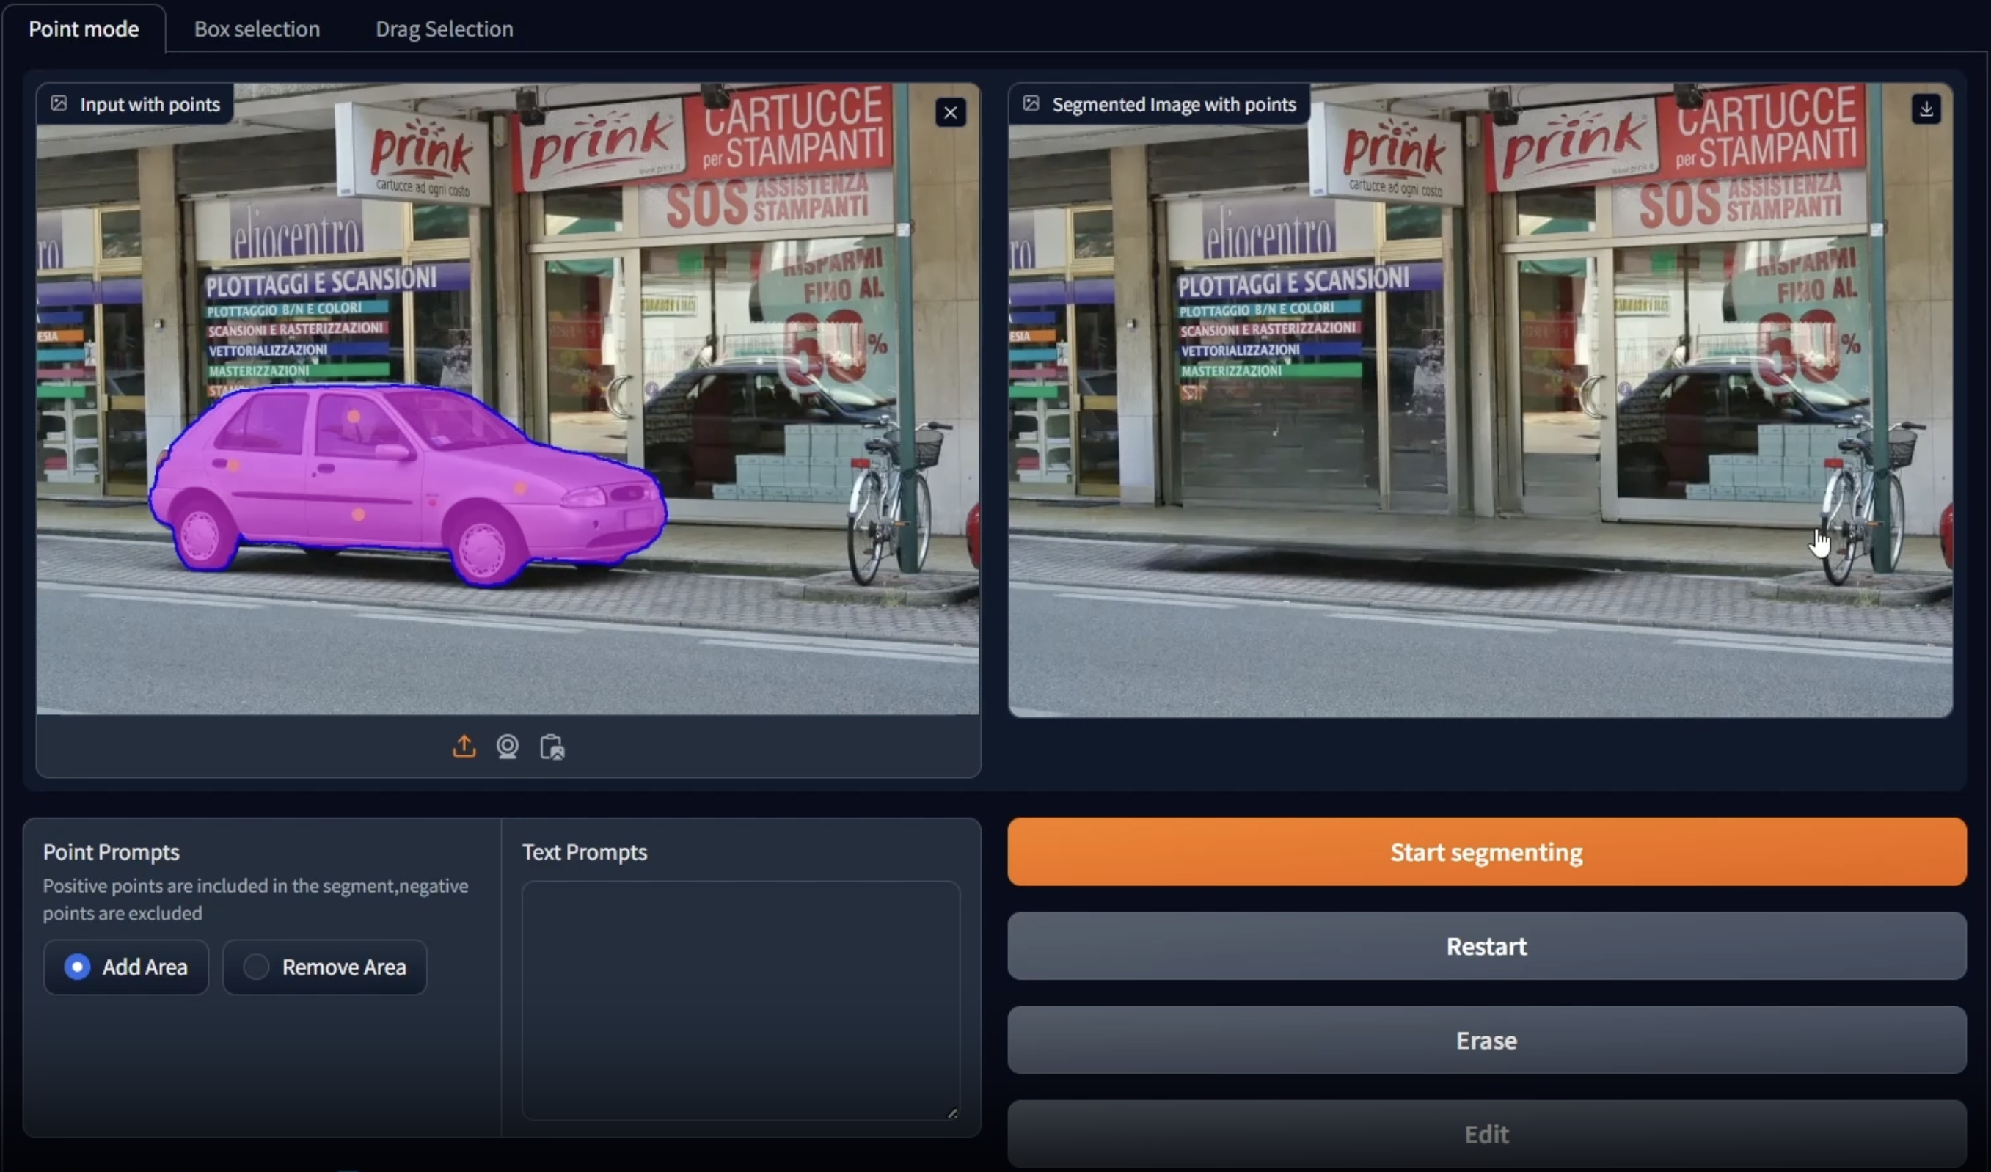
Task: Focus the Text Prompts input box
Action: (740, 999)
